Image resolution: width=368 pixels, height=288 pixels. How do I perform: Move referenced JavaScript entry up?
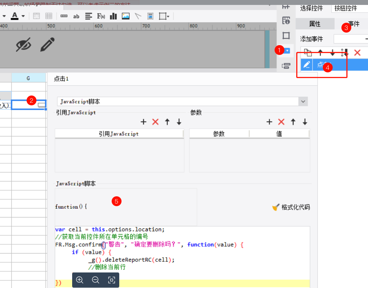tap(167, 122)
